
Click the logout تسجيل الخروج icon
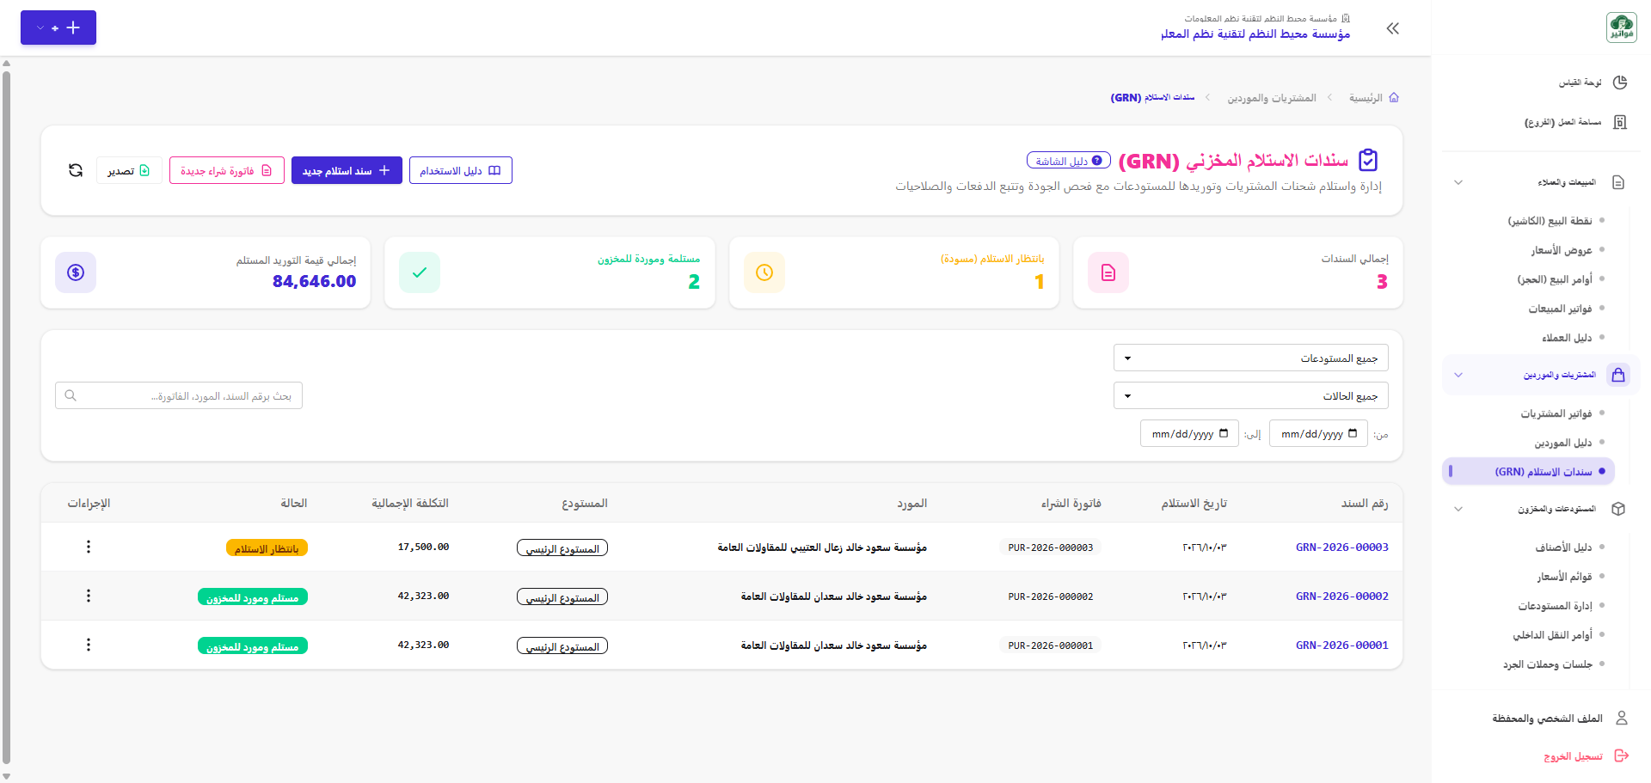pos(1622,755)
